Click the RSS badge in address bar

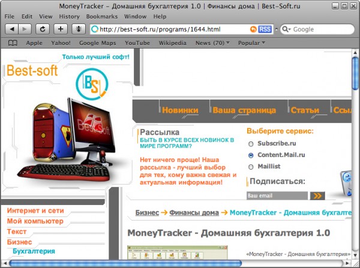[264, 29]
